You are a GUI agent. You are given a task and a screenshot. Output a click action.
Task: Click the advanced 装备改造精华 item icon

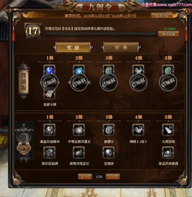[49, 130]
